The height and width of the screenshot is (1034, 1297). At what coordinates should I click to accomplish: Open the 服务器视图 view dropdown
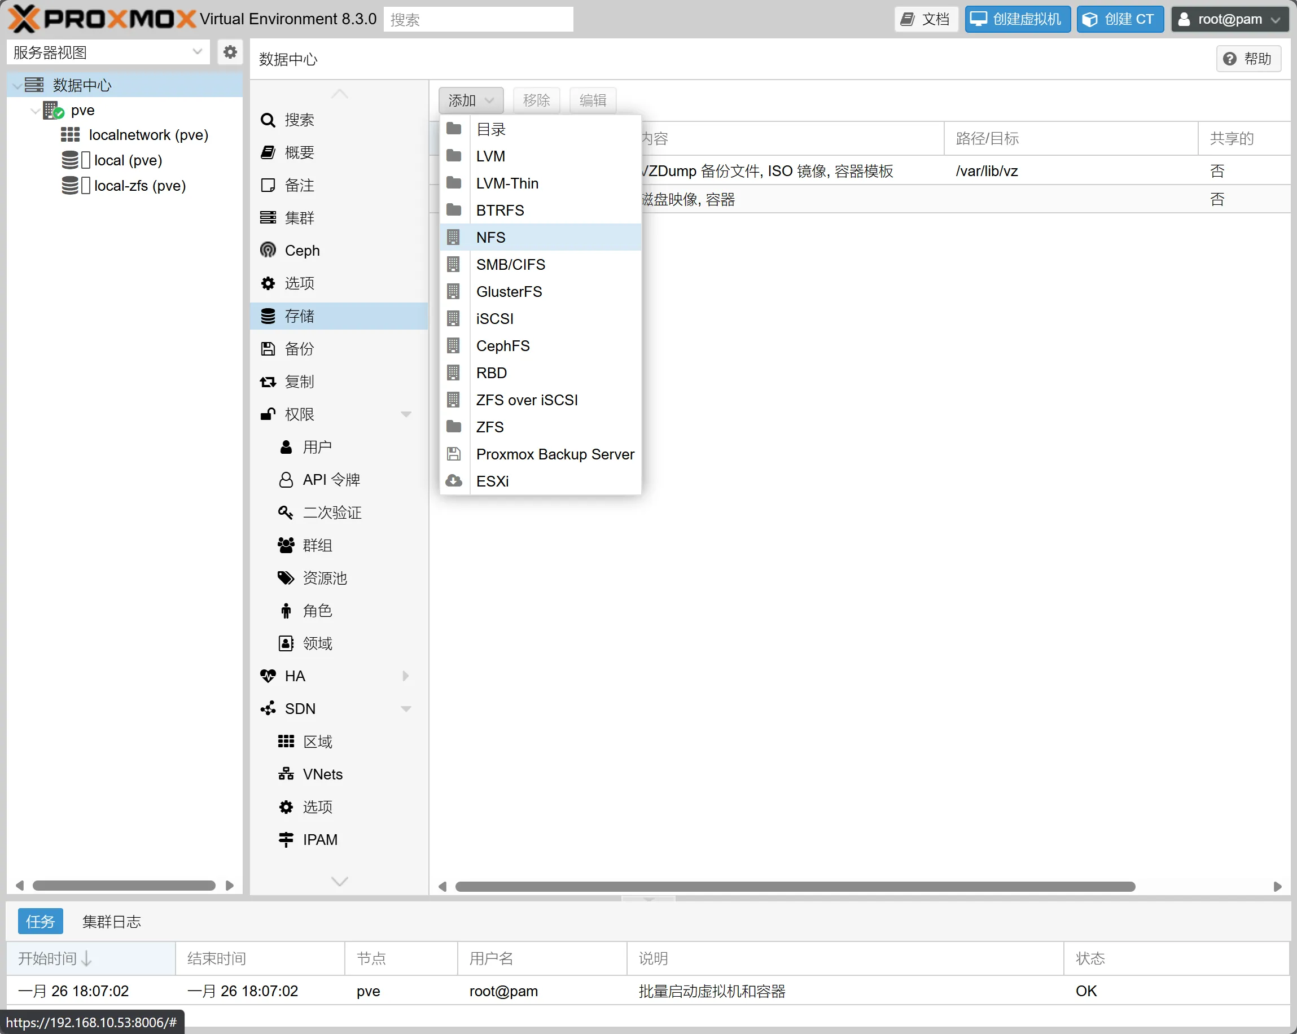click(197, 52)
